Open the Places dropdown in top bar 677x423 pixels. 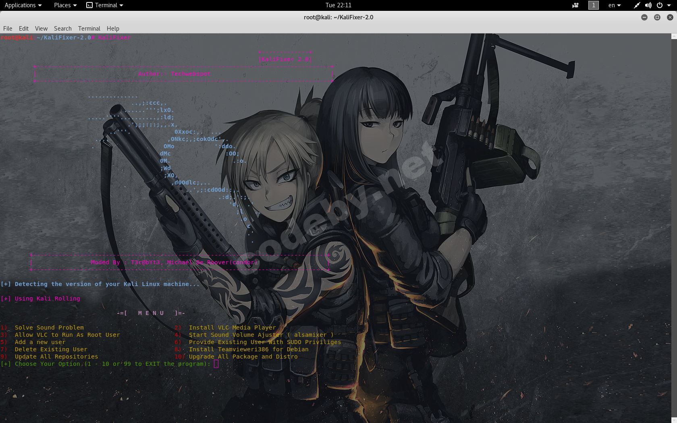point(65,5)
